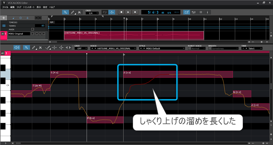Select the か [k a] note

click(x=105, y=120)
